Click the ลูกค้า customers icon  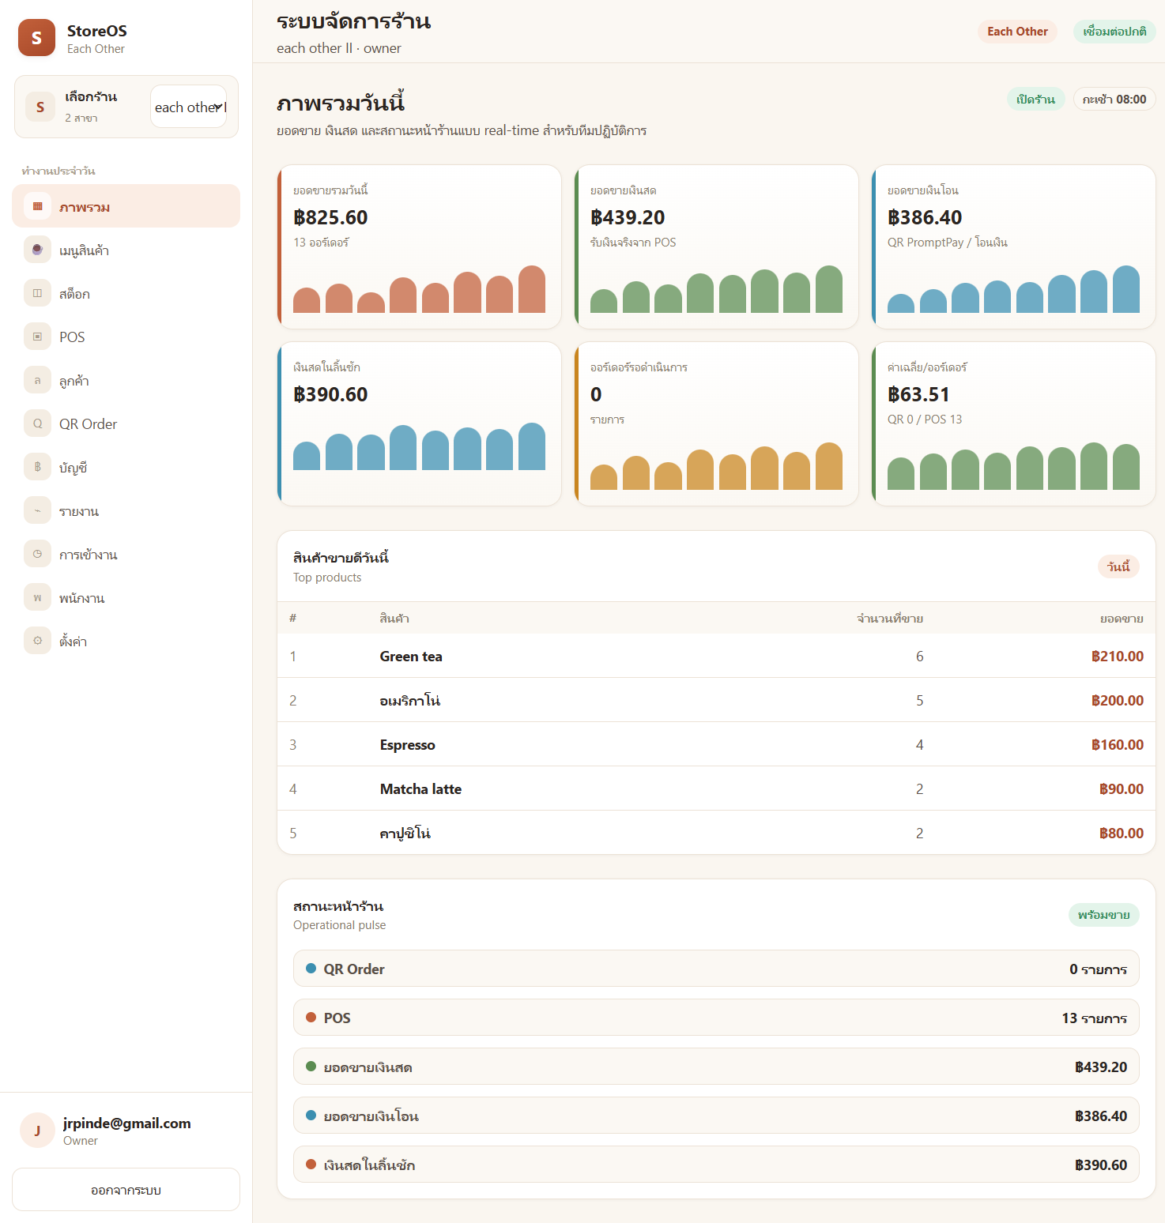pos(37,380)
